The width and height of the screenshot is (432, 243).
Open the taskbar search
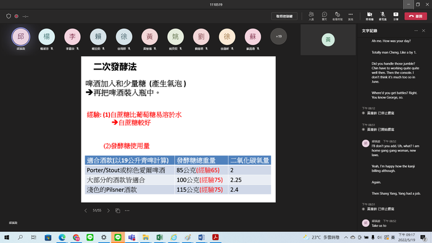click(x=20, y=237)
